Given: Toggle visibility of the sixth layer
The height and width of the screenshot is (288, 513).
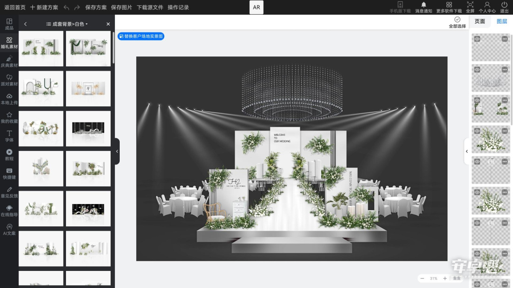Looking at the screenshot, I should point(477,192).
